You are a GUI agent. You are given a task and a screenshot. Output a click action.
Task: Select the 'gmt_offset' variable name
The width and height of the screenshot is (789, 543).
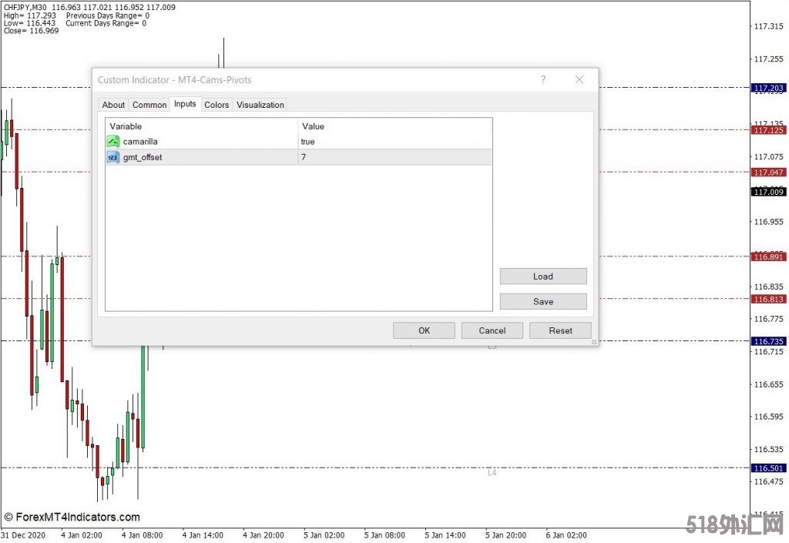[x=143, y=157]
